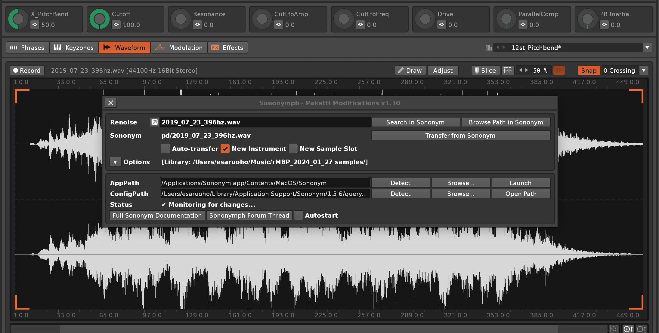Image resolution: width=659 pixels, height=333 pixels.
Task: Toggle the Snap button
Action: pos(589,70)
